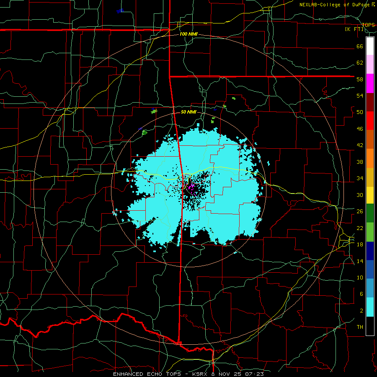
Task: Click the legend value '26'
Action: tap(360, 212)
